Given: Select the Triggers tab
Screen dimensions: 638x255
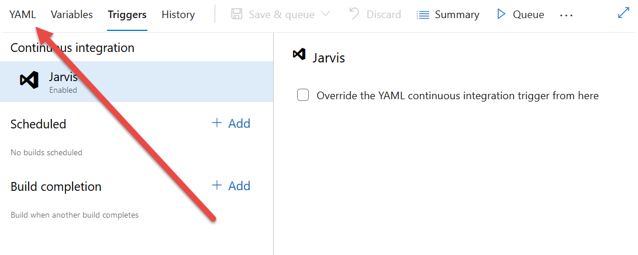Looking at the screenshot, I should click(127, 15).
